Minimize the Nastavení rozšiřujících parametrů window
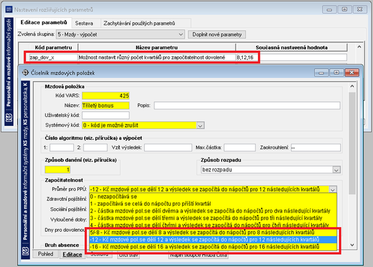The image size is (373, 267). (x=329, y=9)
